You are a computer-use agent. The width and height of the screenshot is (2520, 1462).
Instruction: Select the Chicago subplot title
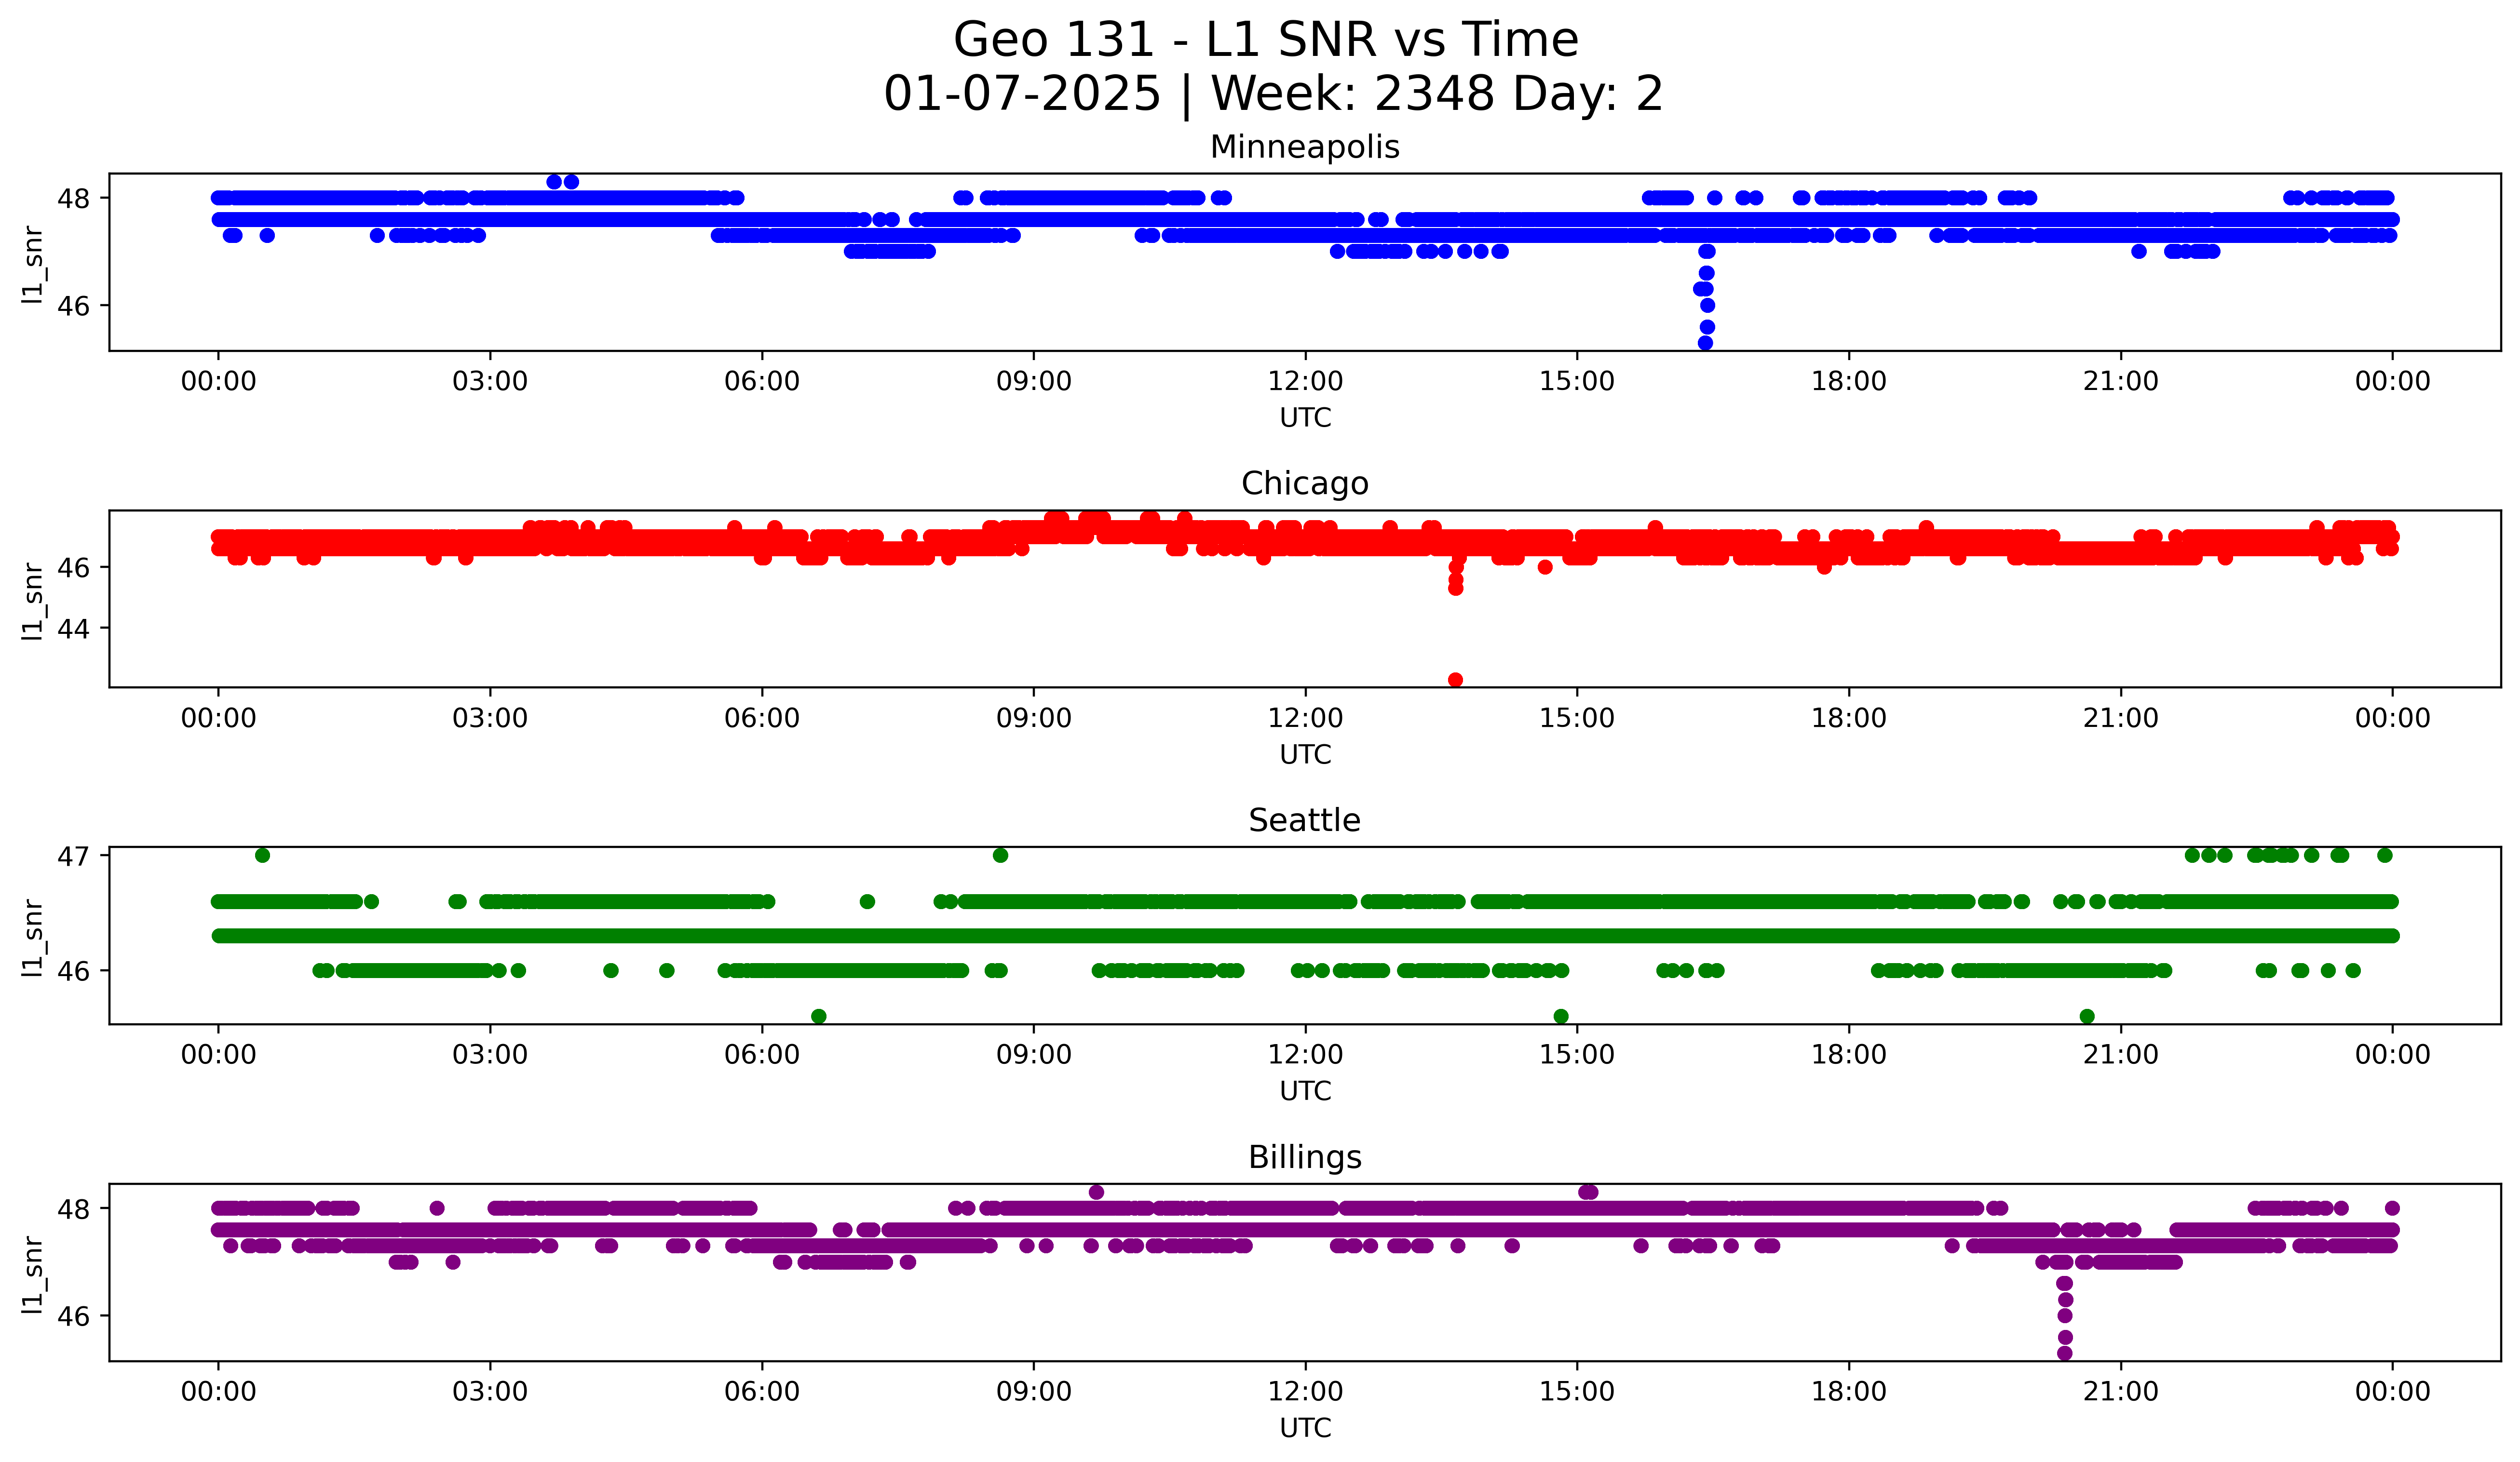1304,483
